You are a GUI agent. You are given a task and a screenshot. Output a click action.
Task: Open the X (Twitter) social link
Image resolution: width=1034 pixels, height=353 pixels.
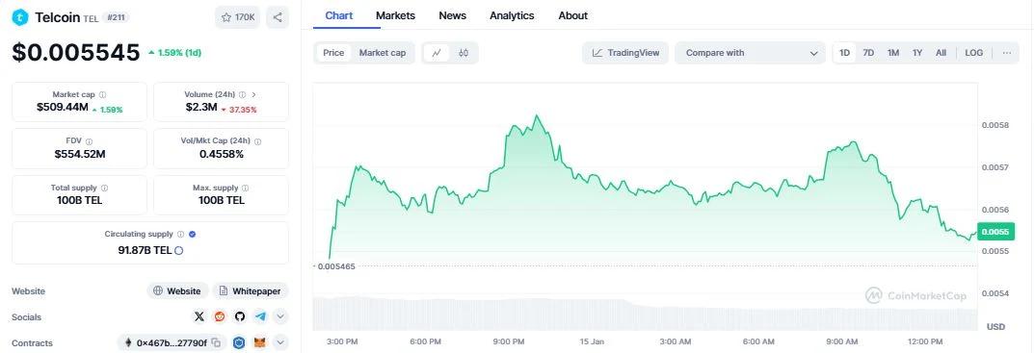click(x=199, y=316)
